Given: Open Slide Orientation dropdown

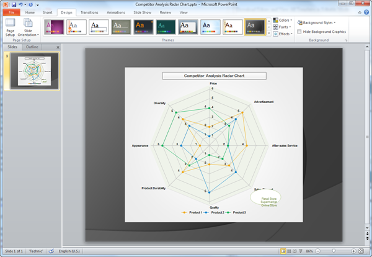Looking at the screenshot, I should tap(28, 27).
